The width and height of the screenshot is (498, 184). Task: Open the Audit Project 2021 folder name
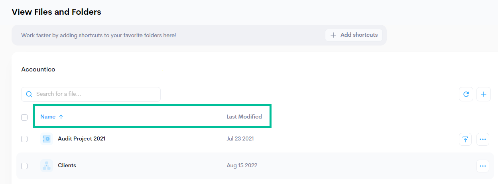point(81,139)
